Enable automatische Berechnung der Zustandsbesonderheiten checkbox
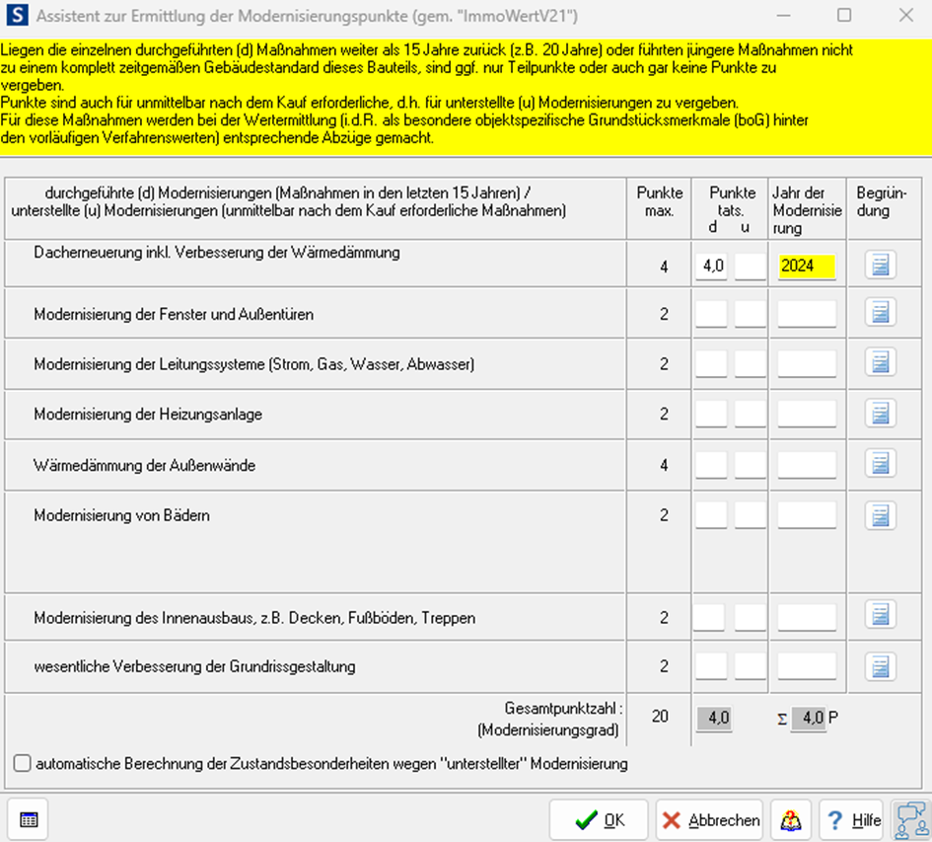Viewport: 932px width, 842px height. pyautogui.click(x=22, y=763)
